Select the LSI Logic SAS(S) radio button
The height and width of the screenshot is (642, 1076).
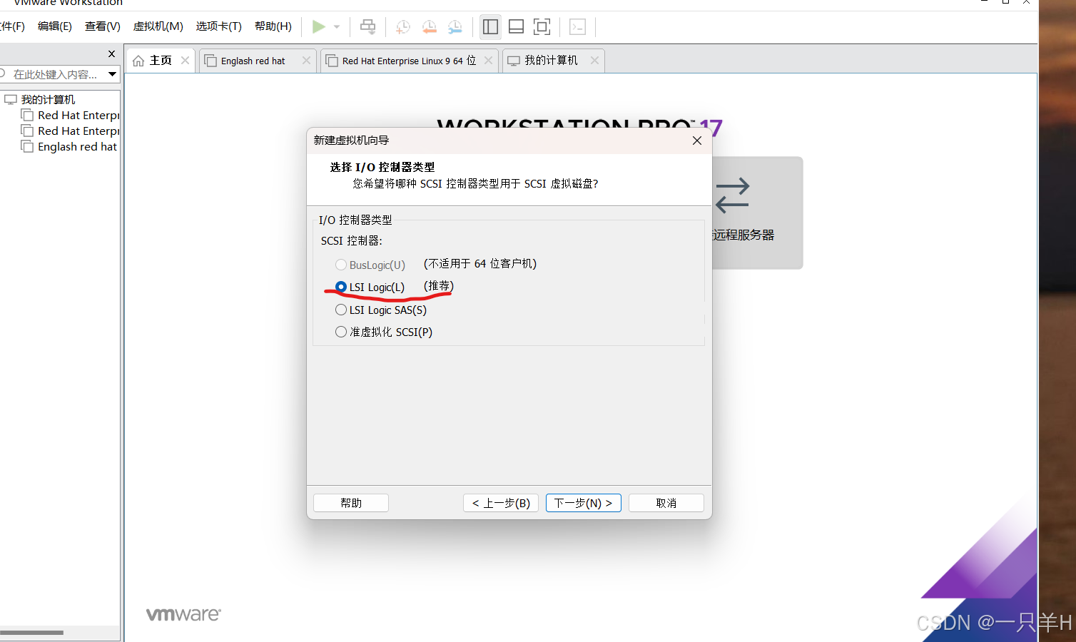coord(341,310)
